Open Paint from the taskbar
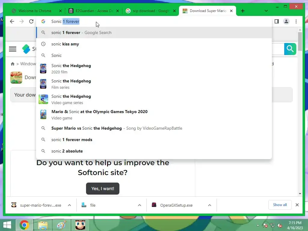 click(61, 225)
